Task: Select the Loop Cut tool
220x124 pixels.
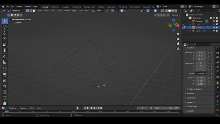Action: 4,92
